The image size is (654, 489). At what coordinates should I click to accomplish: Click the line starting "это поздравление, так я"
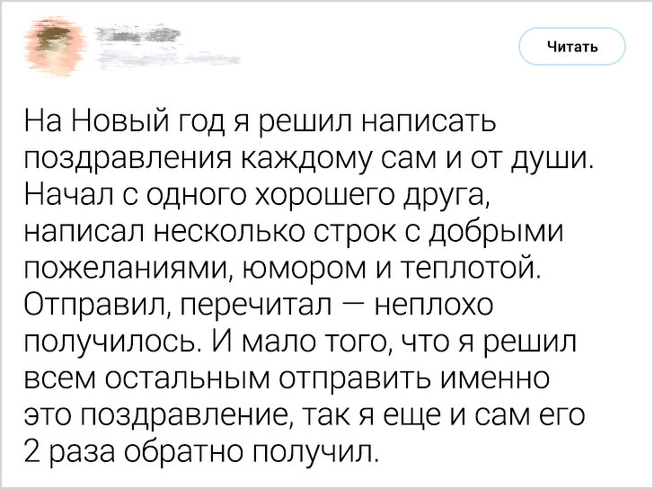tap(304, 413)
